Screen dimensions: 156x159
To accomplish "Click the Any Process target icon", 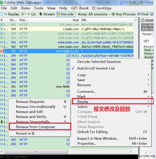I will click(113, 14).
